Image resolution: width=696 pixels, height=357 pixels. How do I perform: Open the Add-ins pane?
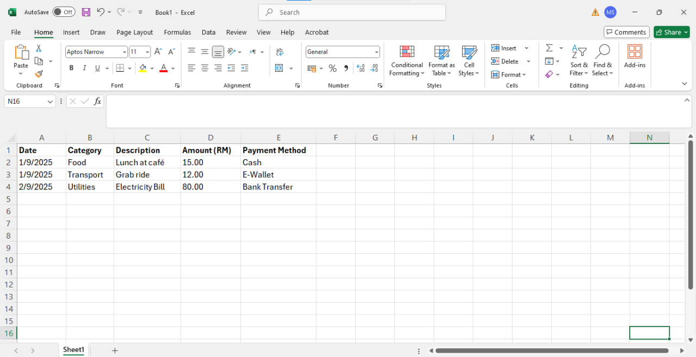[x=635, y=57]
